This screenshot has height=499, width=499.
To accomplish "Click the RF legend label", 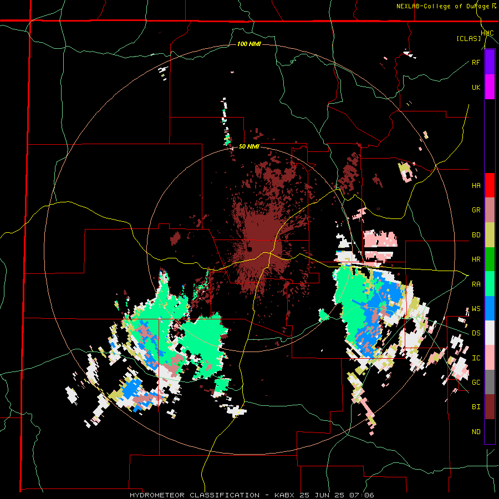I will point(476,63).
